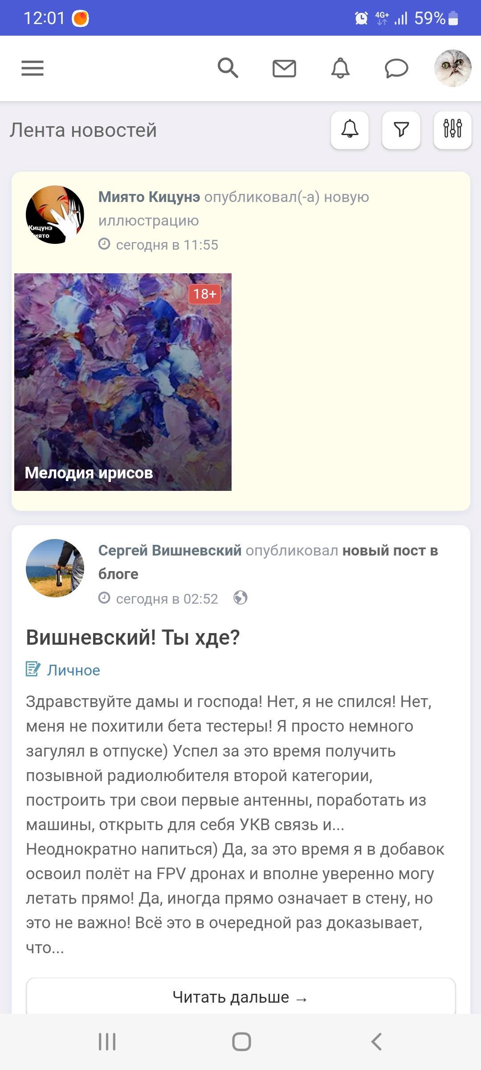Open feed settings sliders button
Viewport: 481px width, 1070px height.
click(x=452, y=130)
